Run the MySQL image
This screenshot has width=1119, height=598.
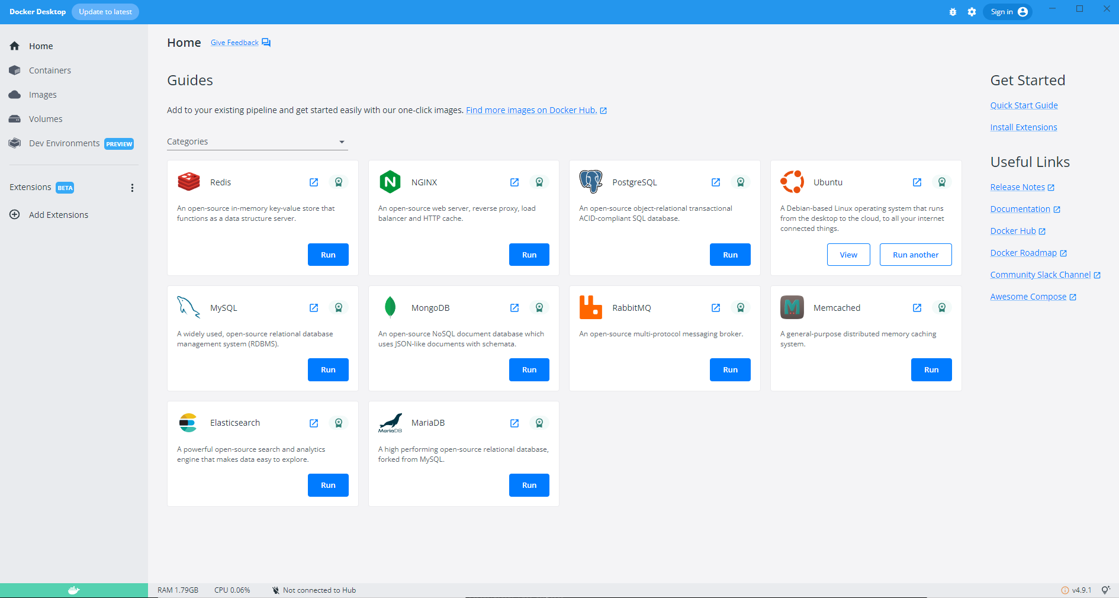[328, 369]
